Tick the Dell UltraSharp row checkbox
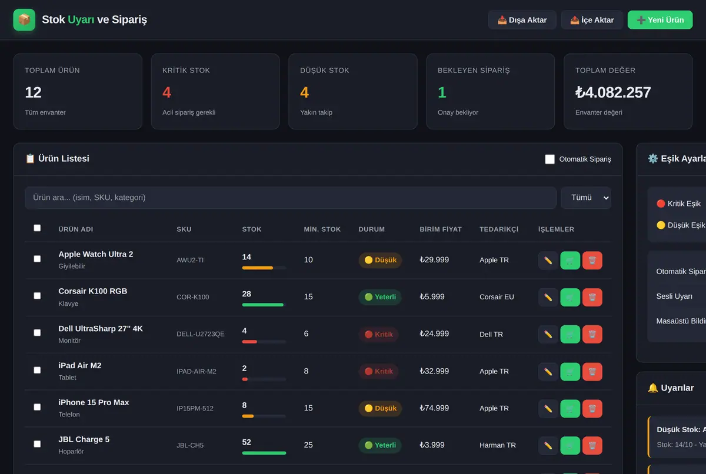Viewport: 706px width, 474px height. 37,333
